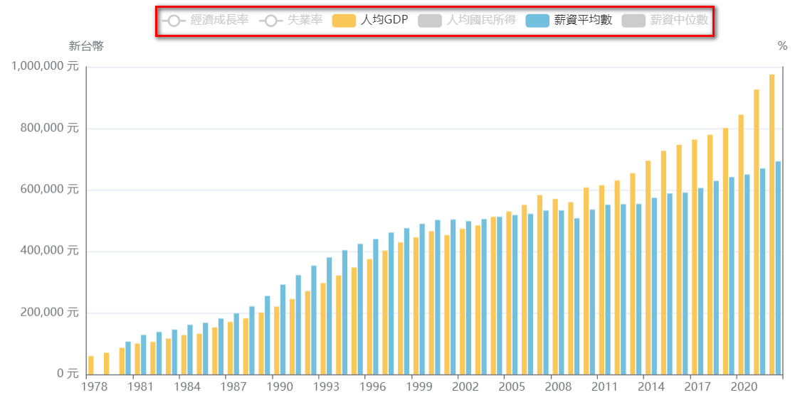This screenshot has height=400, width=800.
Task: Show the 人均國民所得 series via legend
Action: click(x=467, y=21)
